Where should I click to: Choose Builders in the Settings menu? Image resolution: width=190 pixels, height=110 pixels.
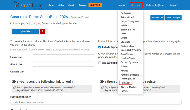click(x=124, y=25)
